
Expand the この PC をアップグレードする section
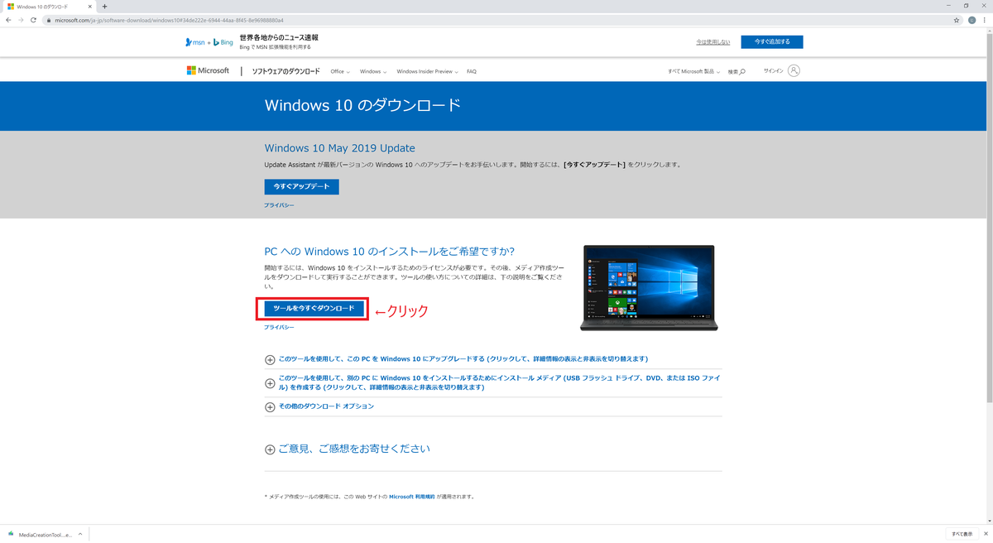click(456, 359)
